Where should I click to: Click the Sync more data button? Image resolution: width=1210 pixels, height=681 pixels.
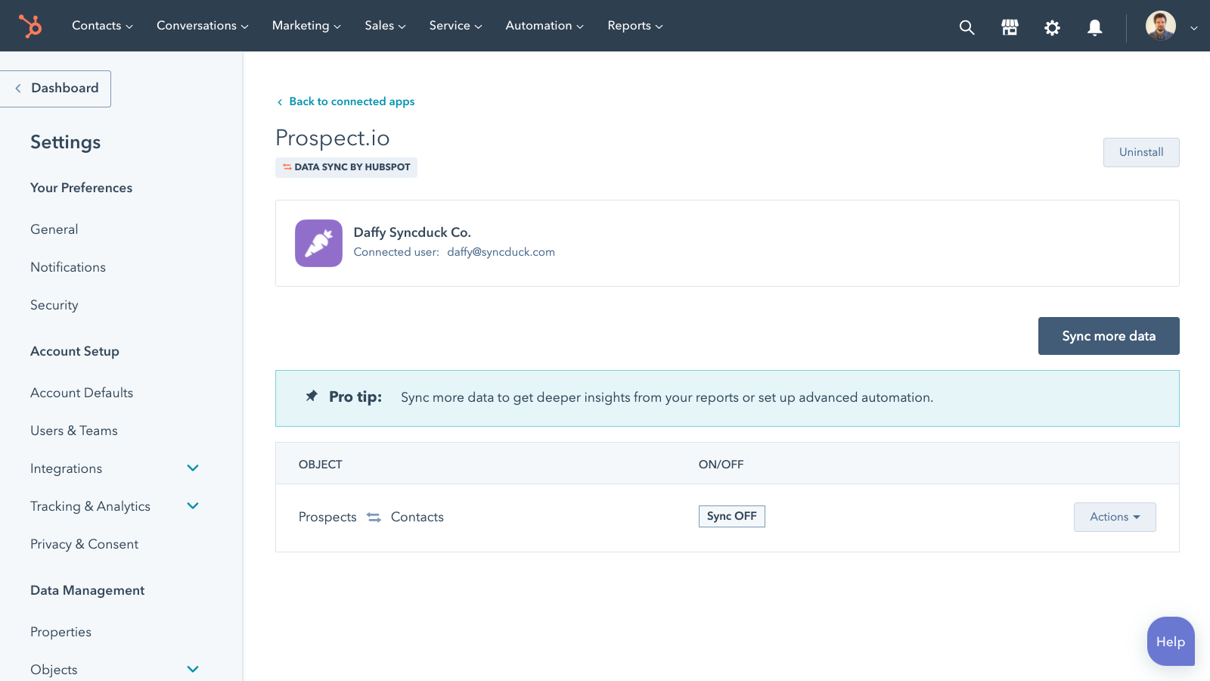[x=1108, y=336]
